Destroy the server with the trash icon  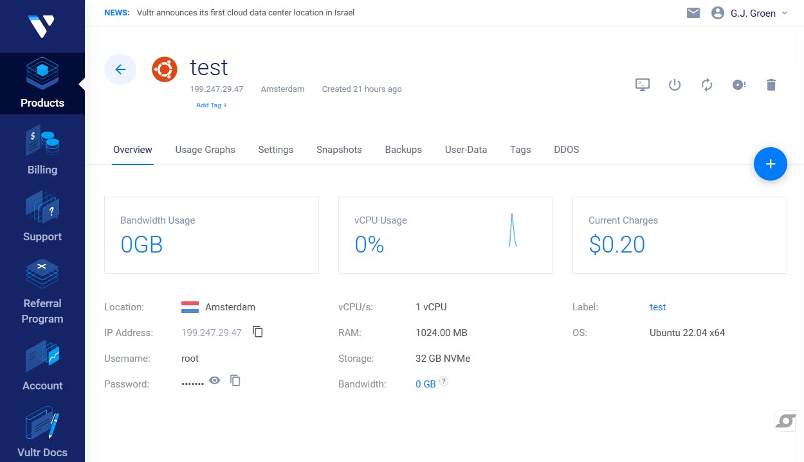pyautogui.click(x=771, y=85)
